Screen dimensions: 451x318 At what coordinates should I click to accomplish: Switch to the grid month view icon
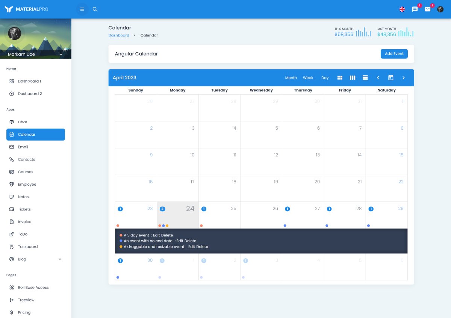point(340,78)
